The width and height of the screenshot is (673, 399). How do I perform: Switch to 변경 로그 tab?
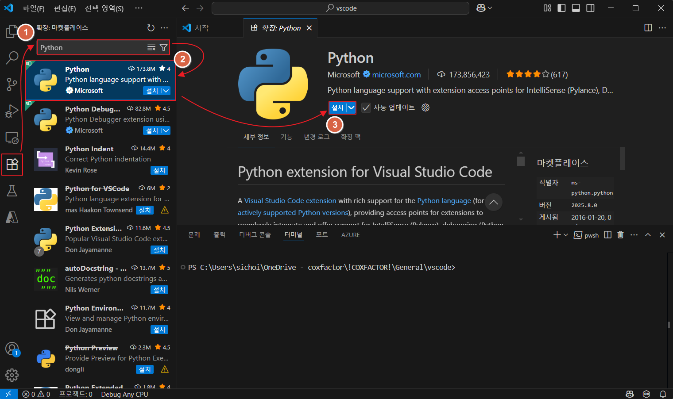(x=317, y=137)
